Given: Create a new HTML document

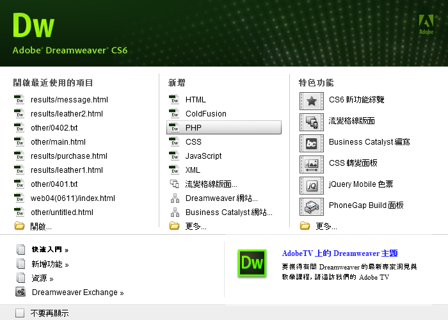Looking at the screenshot, I should (x=195, y=100).
